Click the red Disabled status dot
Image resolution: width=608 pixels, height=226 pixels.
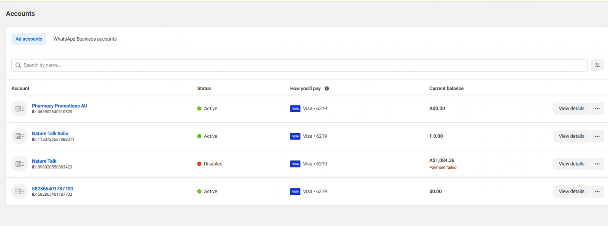[199, 164]
